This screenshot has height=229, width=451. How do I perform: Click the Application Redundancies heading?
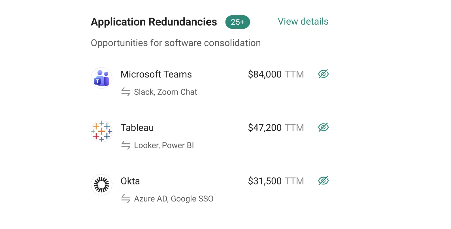(x=154, y=22)
